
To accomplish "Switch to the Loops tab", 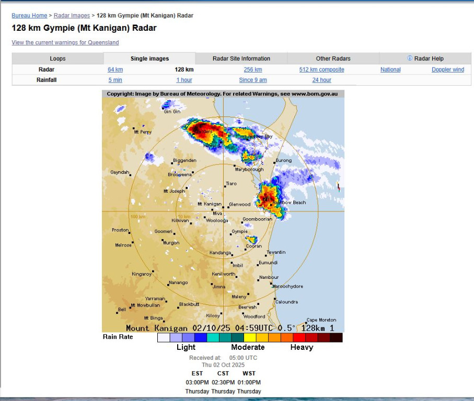I will point(57,58).
